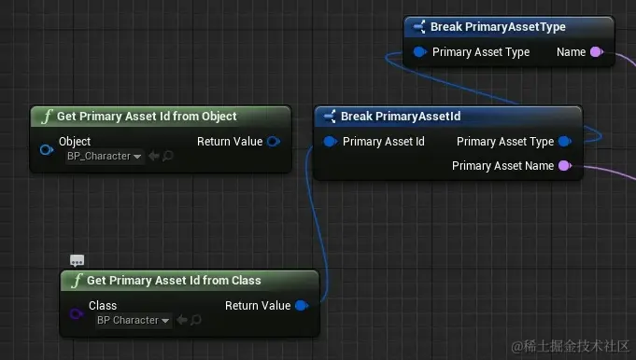Click the browse magnifier icon under Class
Viewport: 636px width, 360px height.
[196, 320]
